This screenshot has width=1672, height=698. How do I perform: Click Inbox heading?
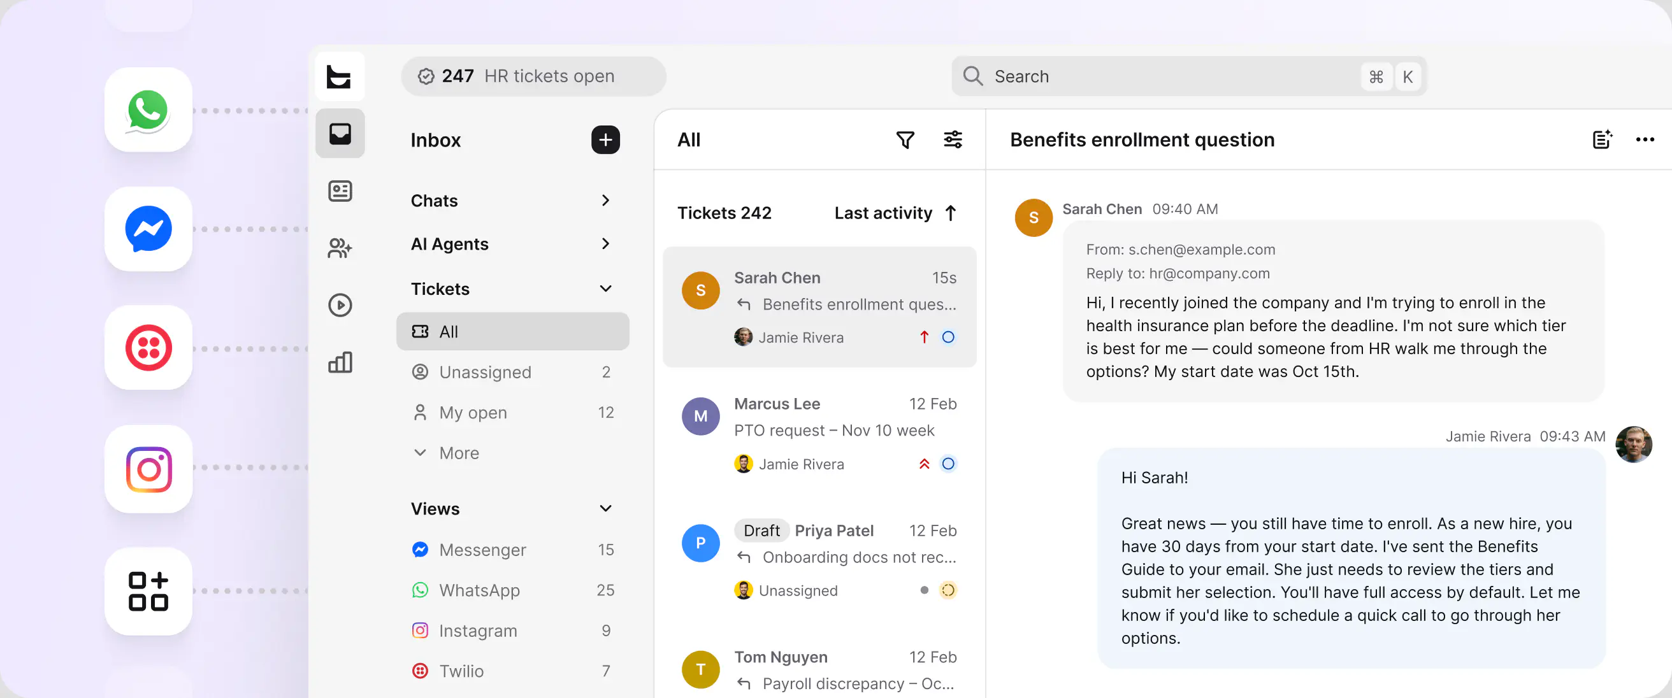coord(436,139)
